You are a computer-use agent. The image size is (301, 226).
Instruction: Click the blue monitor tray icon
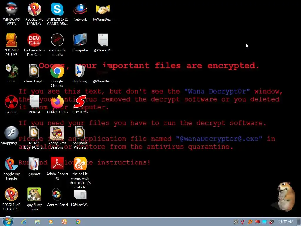pyautogui.click(x=264, y=222)
